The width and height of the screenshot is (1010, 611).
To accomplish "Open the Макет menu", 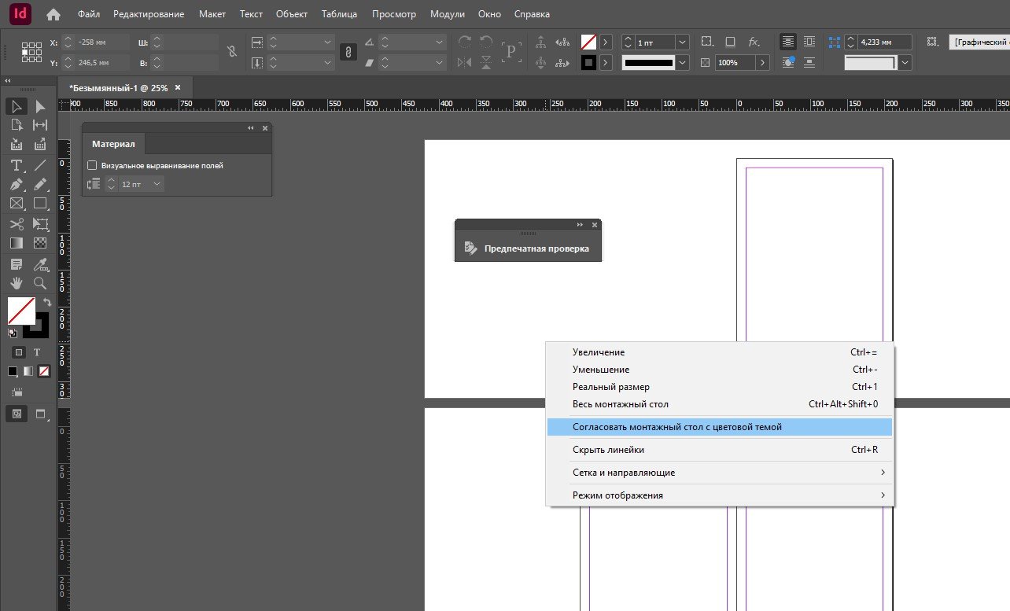I will (x=212, y=14).
